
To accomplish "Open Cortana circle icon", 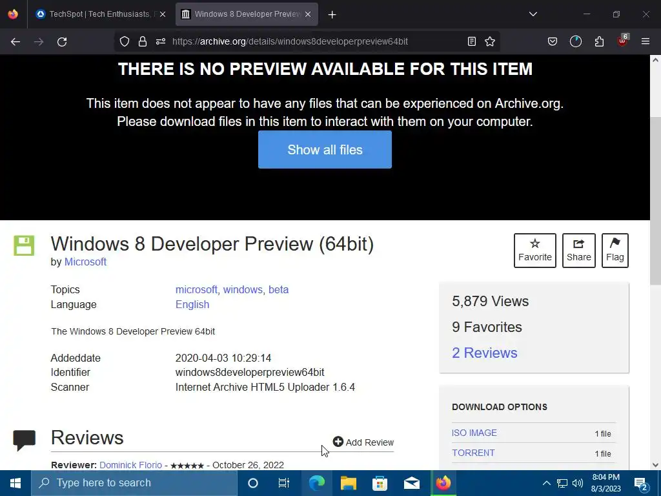I will pos(253,483).
